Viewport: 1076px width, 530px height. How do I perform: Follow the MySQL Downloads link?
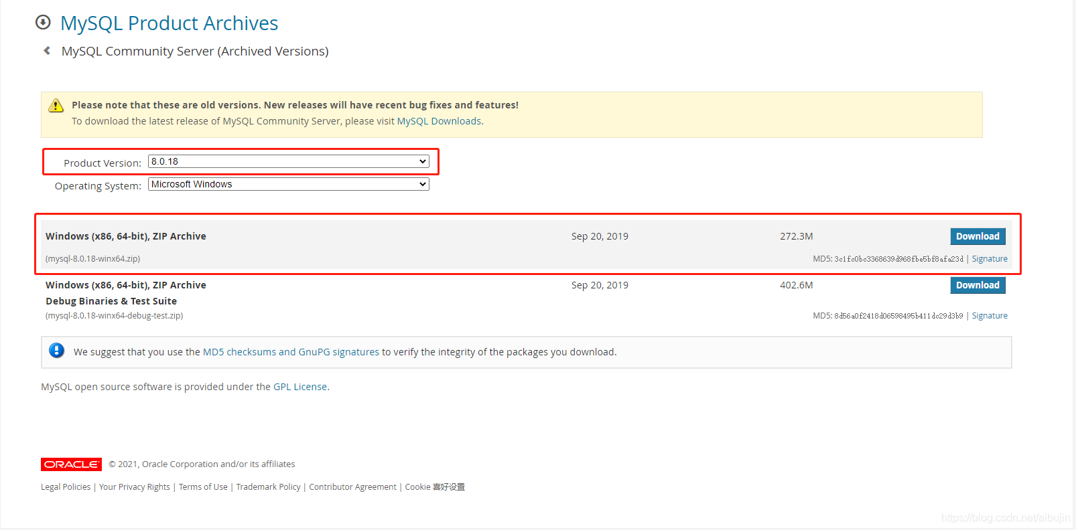[x=439, y=121]
